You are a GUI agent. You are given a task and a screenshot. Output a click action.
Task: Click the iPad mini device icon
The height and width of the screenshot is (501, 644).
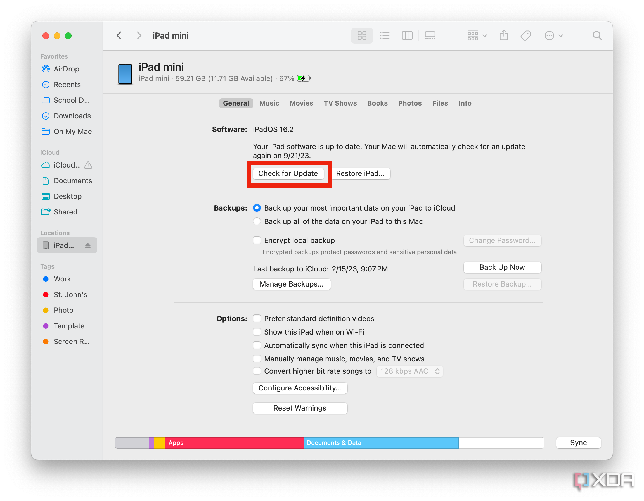click(x=125, y=74)
